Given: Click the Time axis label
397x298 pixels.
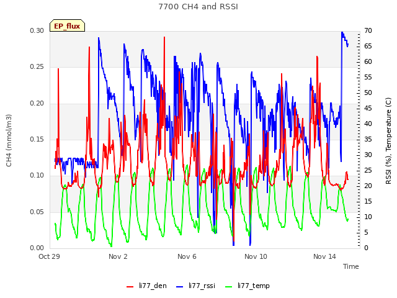Looking at the screenshot, I should pyautogui.click(x=351, y=266).
